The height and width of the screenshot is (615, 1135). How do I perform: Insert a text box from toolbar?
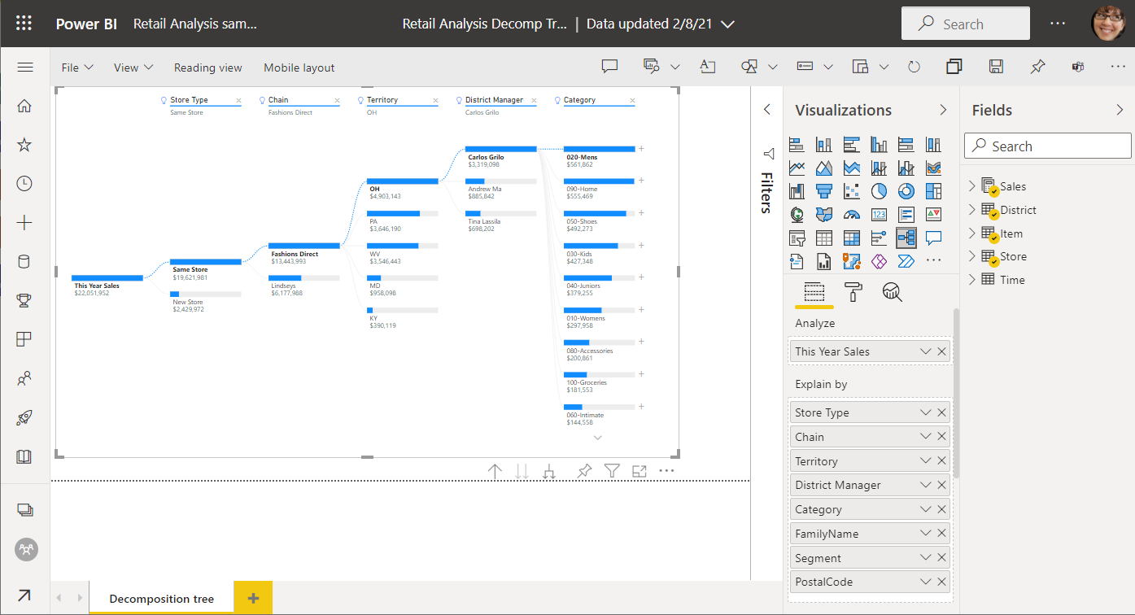pyautogui.click(x=707, y=67)
